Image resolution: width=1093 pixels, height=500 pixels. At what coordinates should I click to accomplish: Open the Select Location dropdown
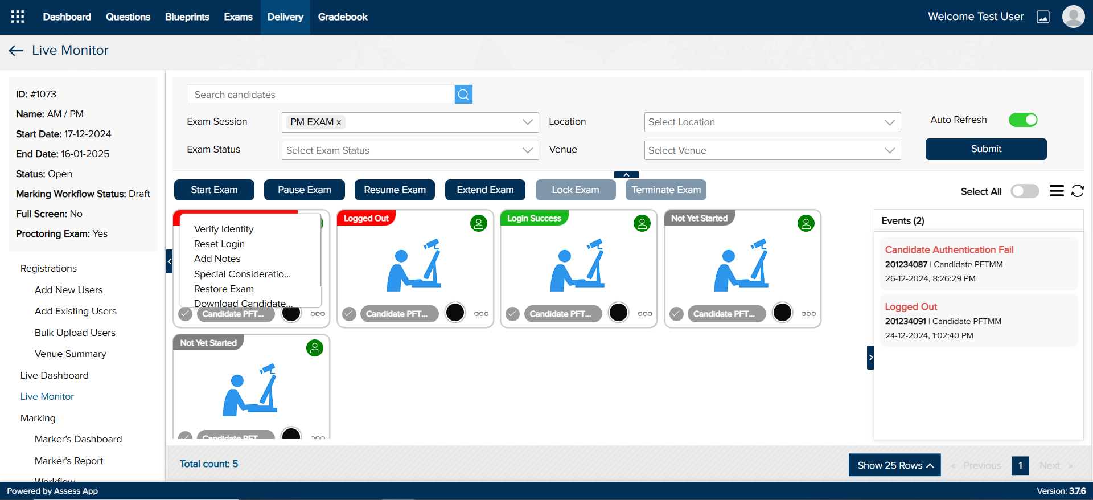click(x=772, y=122)
